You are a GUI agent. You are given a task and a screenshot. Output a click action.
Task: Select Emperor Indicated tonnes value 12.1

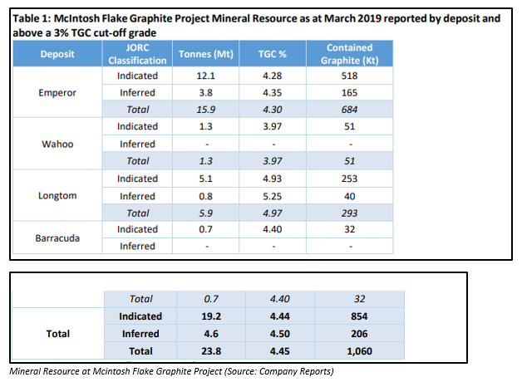coord(206,76)
